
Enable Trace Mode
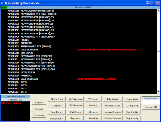[x=132, y=99]
